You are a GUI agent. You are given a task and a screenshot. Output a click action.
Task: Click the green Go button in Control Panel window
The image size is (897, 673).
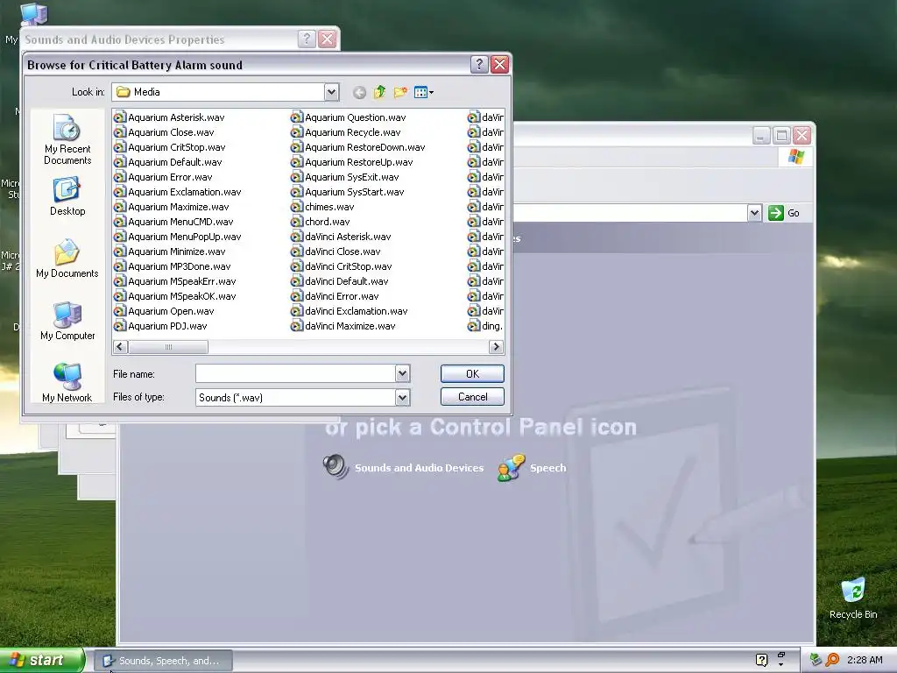(784, 213)
